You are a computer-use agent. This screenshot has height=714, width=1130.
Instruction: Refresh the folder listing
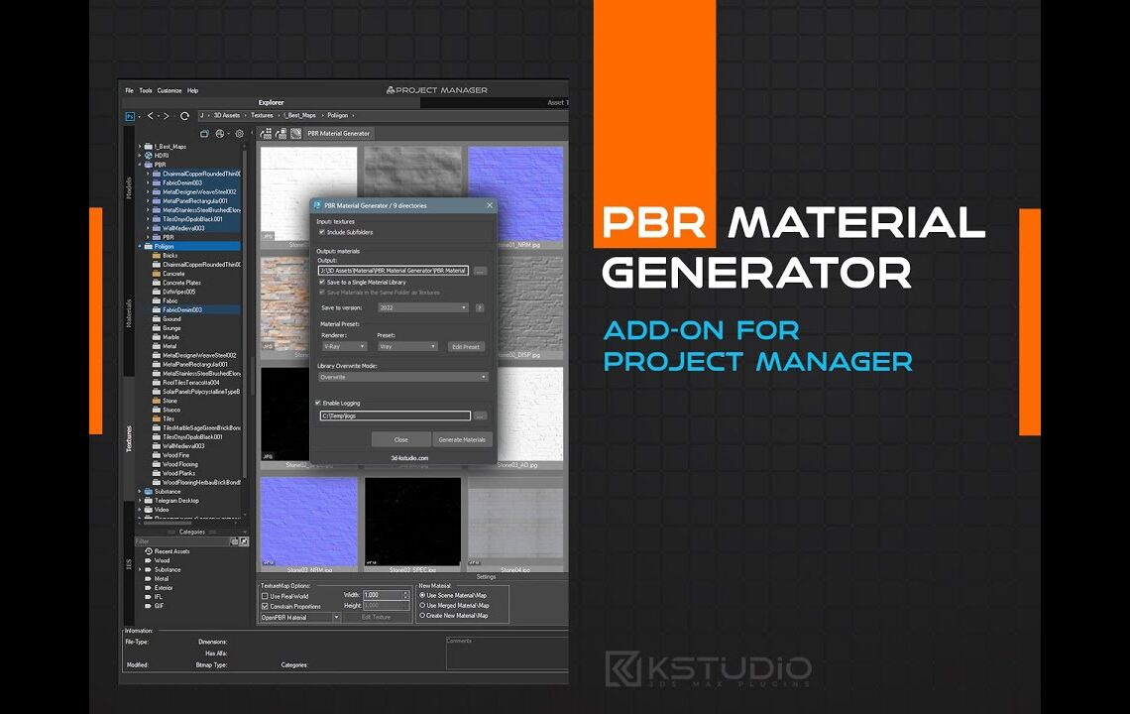tap(184, 116)
